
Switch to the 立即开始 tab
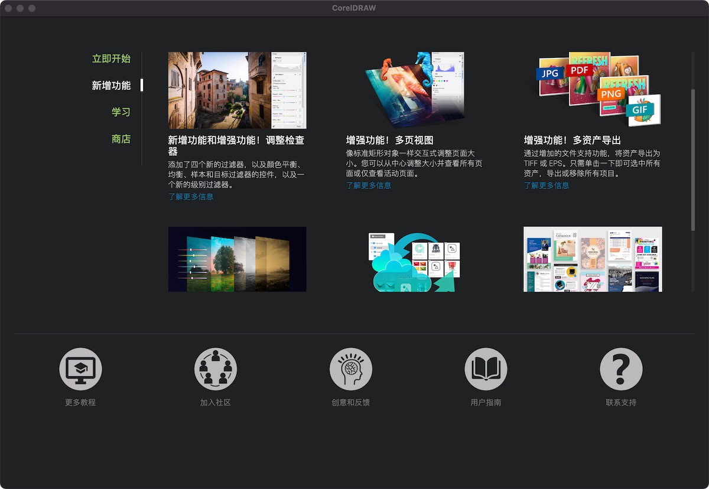tap(111, 59)
